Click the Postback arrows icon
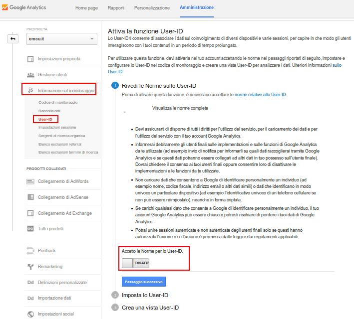354x319 pixels. point(30,251)
